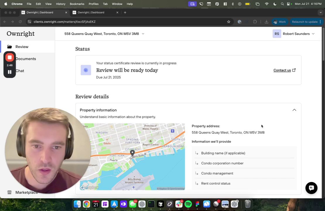
Task: Click the review progress clock icon
Action: (86, 70)
